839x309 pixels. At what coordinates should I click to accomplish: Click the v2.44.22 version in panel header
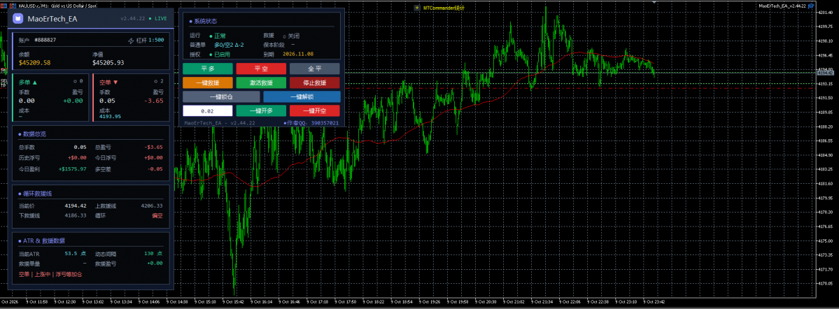coord(133,18)
